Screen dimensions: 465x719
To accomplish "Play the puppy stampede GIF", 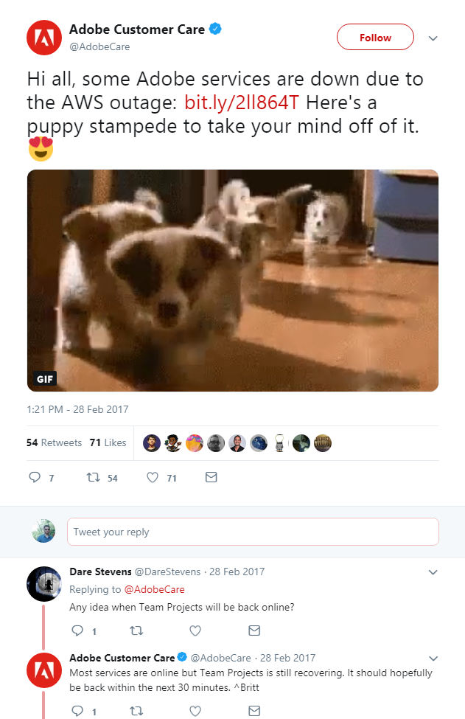I will [x=233, y=280].
